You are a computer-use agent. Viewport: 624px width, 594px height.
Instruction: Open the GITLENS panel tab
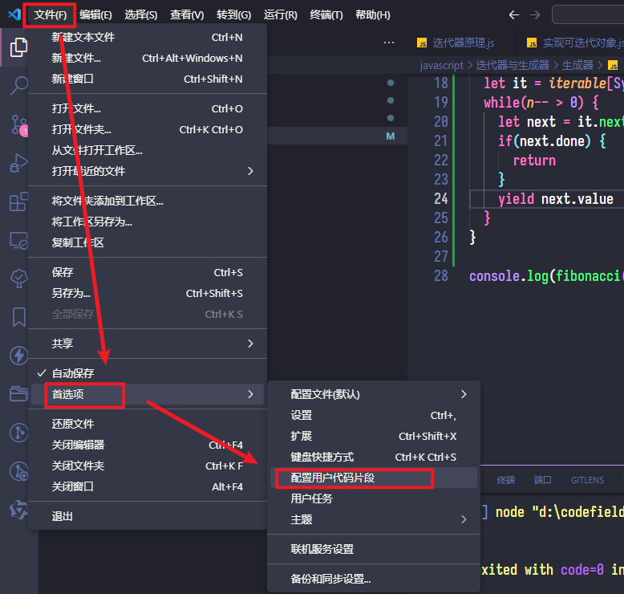[x=587, y=480]
